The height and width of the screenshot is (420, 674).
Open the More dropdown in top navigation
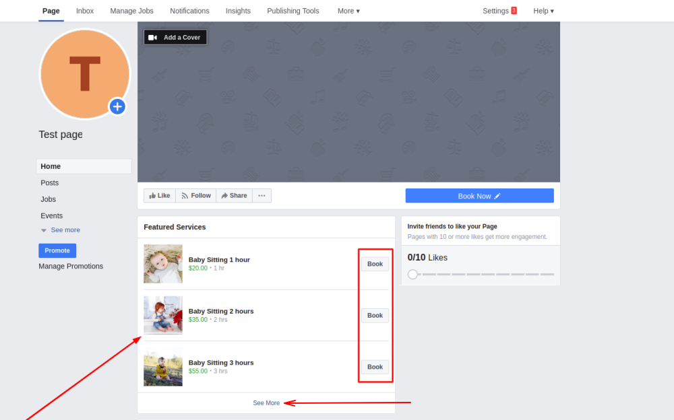[348, 11]
